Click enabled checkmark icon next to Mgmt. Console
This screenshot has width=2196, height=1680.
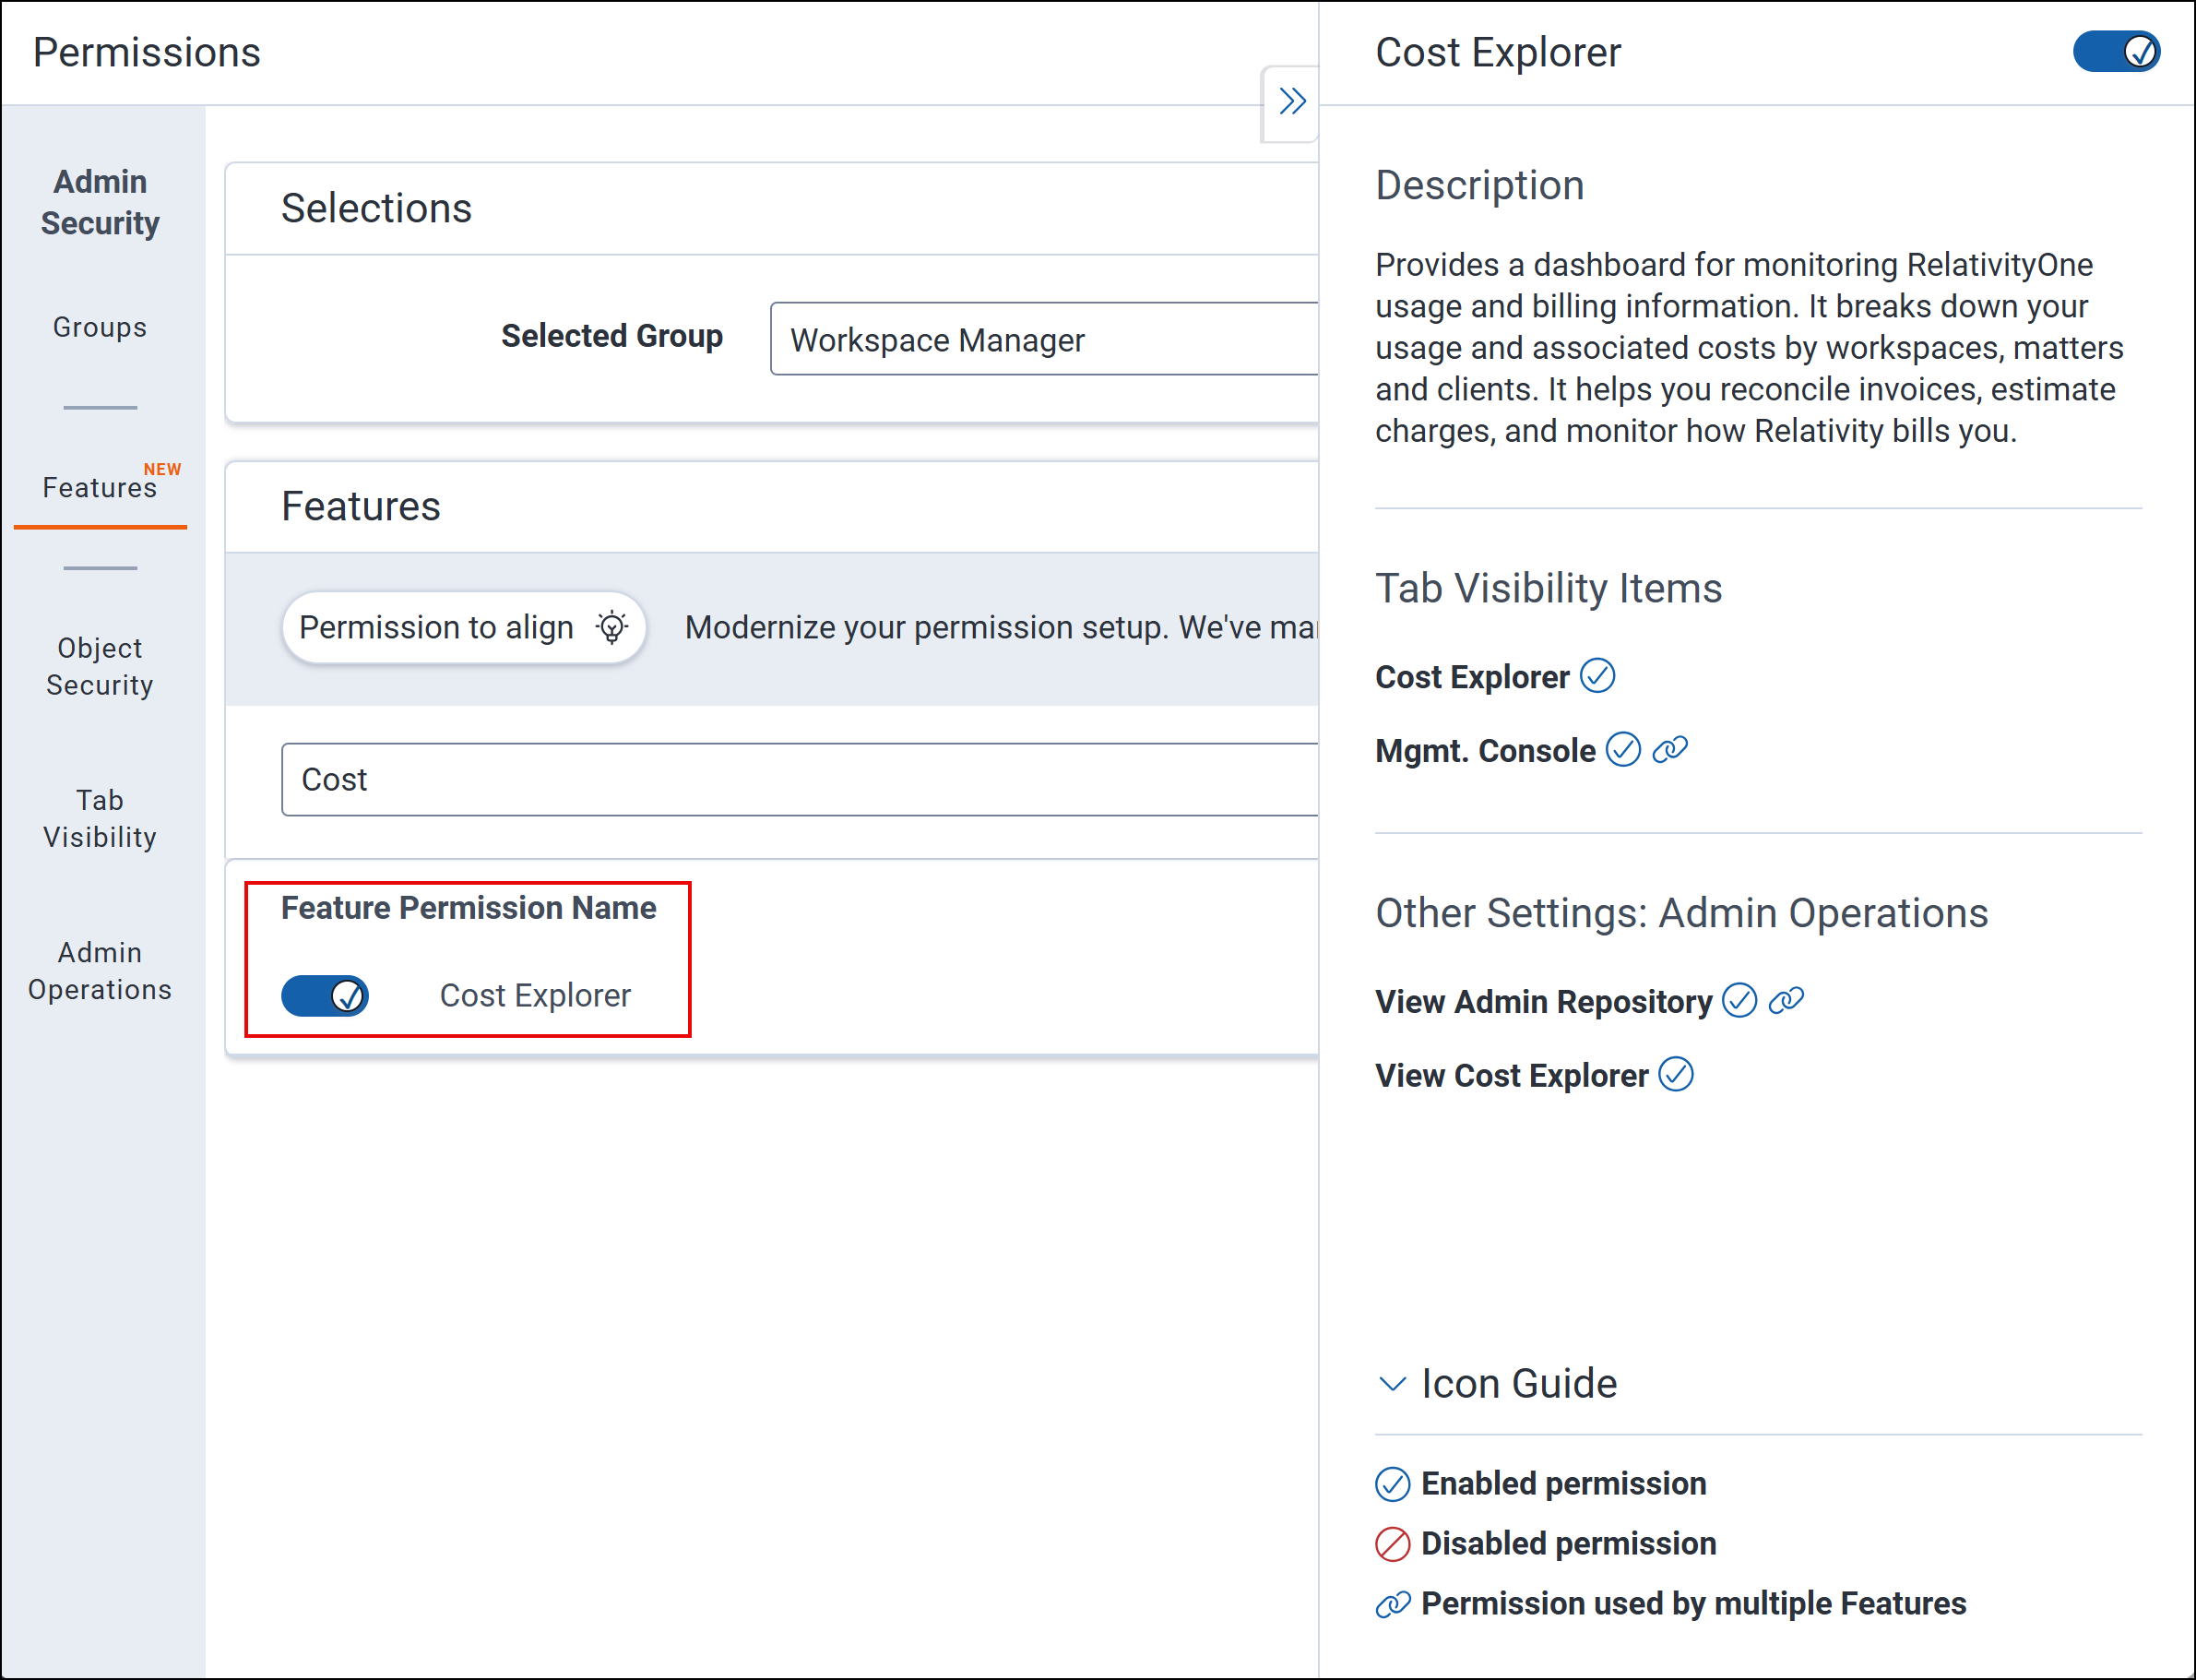[x=1623, y=750]
